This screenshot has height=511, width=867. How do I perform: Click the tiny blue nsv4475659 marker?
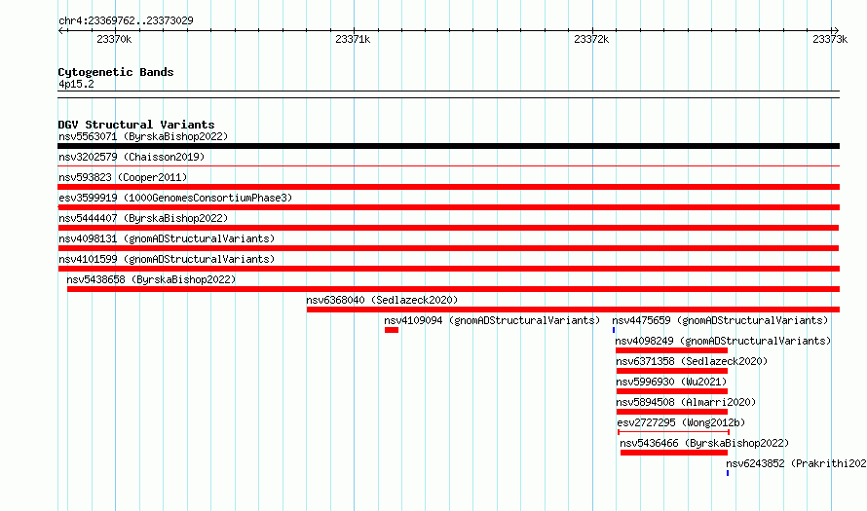tap(614, 330)
